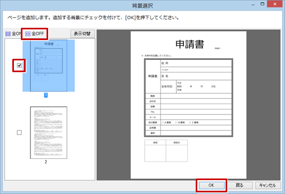The width and height of the screenshot is (285, 194).
Task: Check the checkbox for page 2 thumbnail
Action: point(19,133)
